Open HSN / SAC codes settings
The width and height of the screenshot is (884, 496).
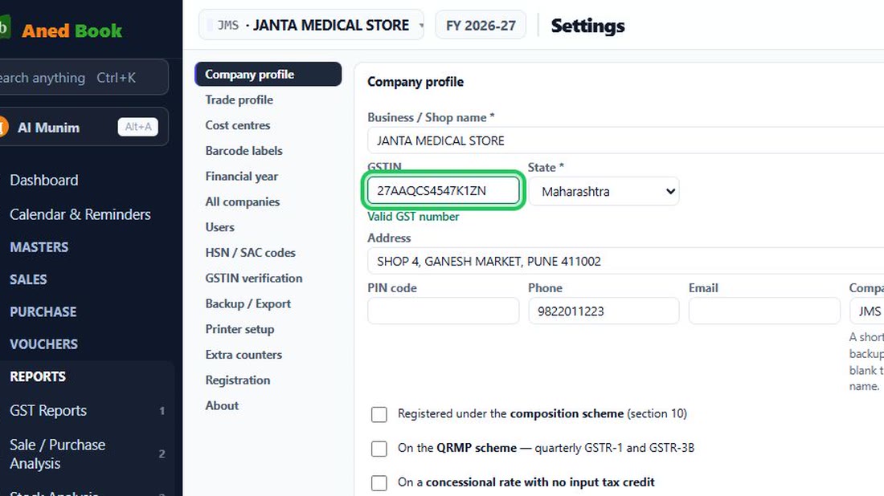click(250, 253)
